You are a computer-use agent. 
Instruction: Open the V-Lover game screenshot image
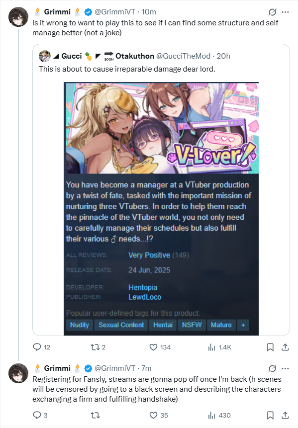[x=161, y=209]
